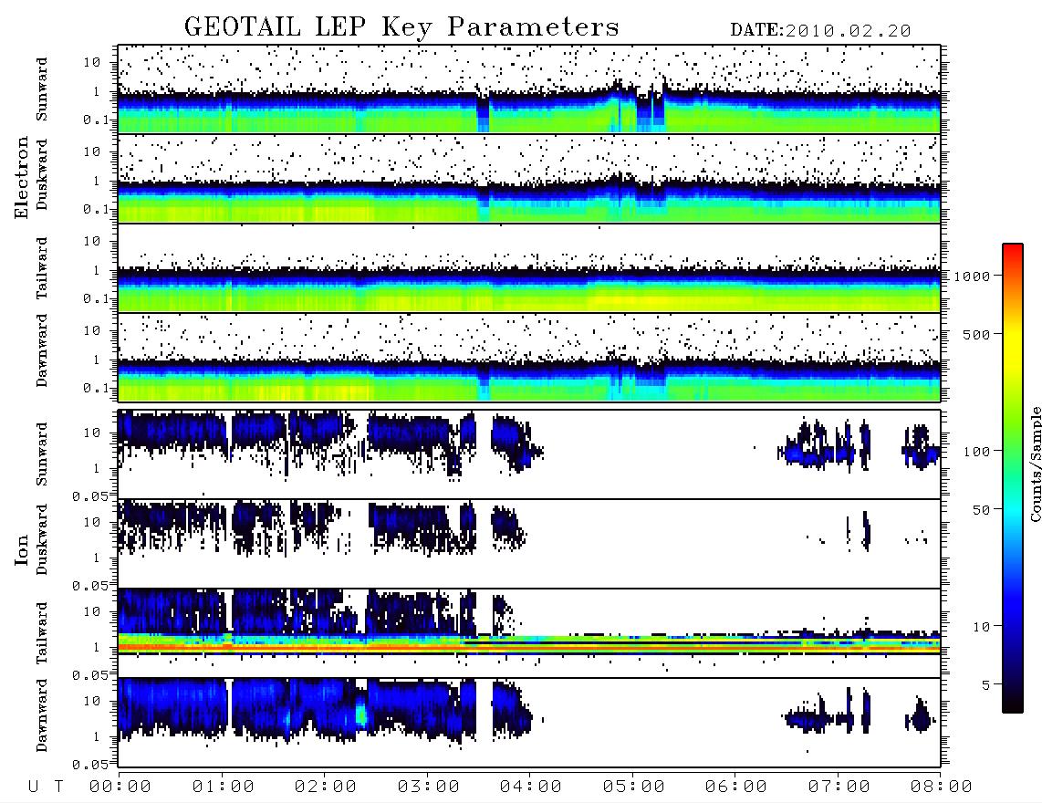Click the 06:00 time axis label
Image resolution: width=1042 pixels, height=803 pixels.
click(736, 787)
